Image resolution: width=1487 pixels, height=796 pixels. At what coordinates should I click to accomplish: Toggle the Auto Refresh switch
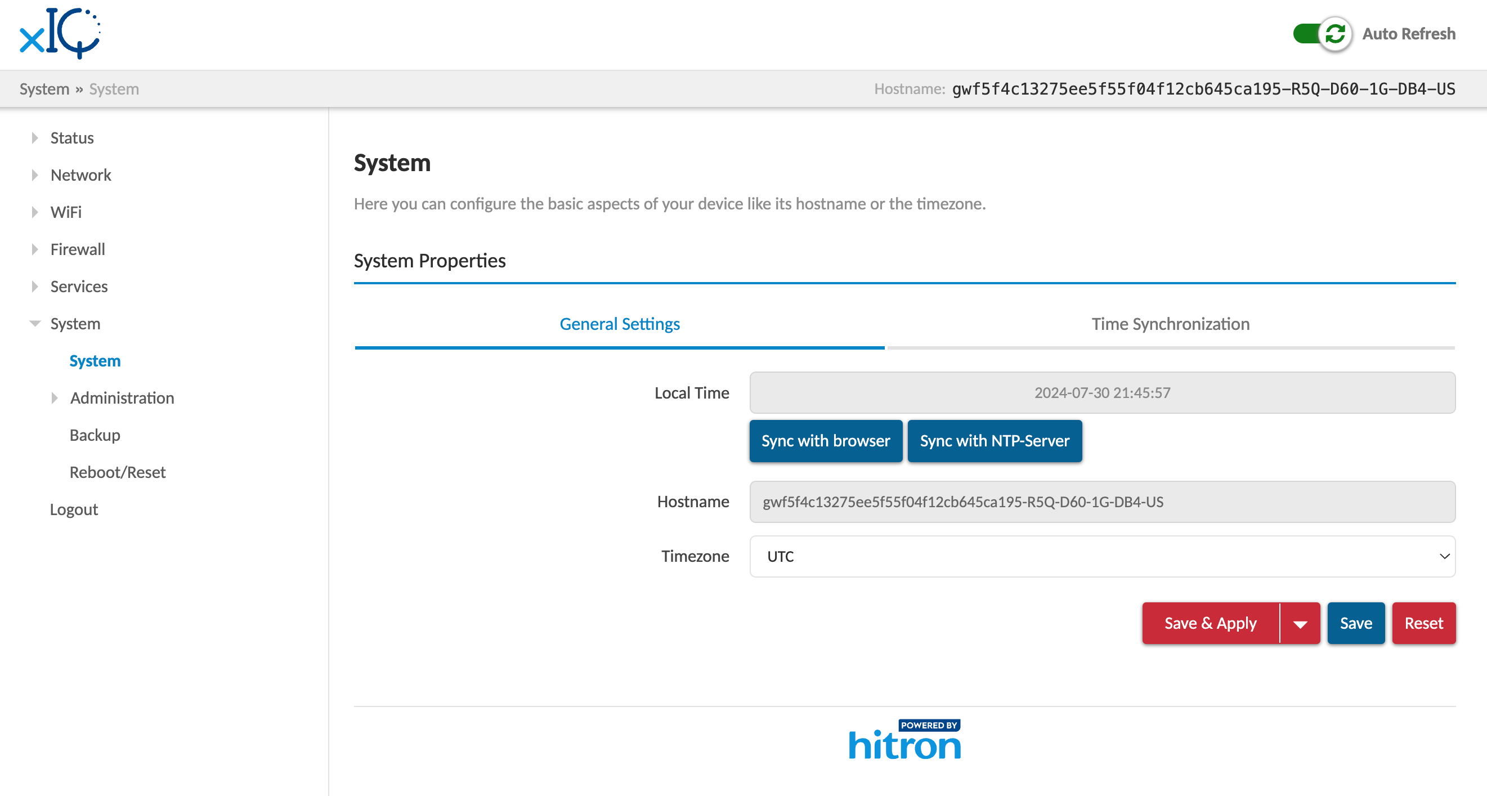[x=1323, y=33]
